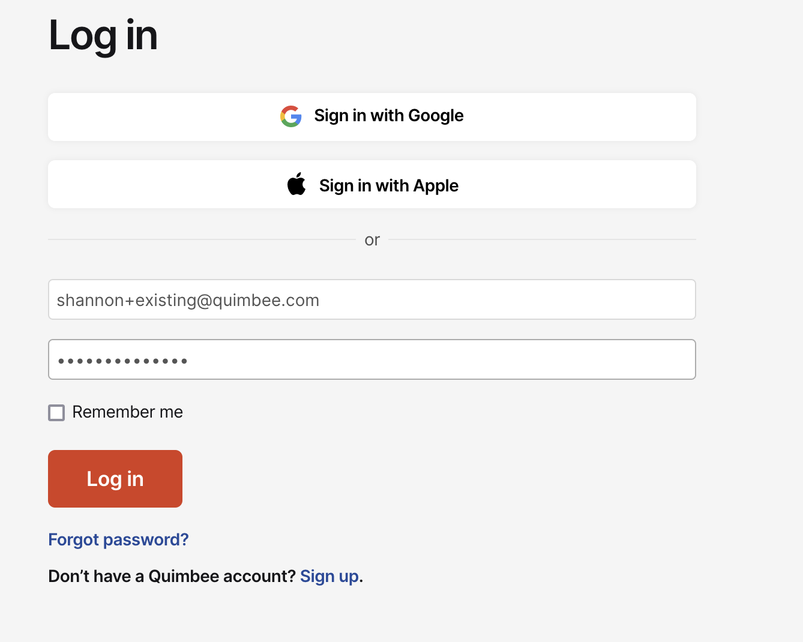
Task: Follow the Sign up link
Action: (x=329, y=576)
